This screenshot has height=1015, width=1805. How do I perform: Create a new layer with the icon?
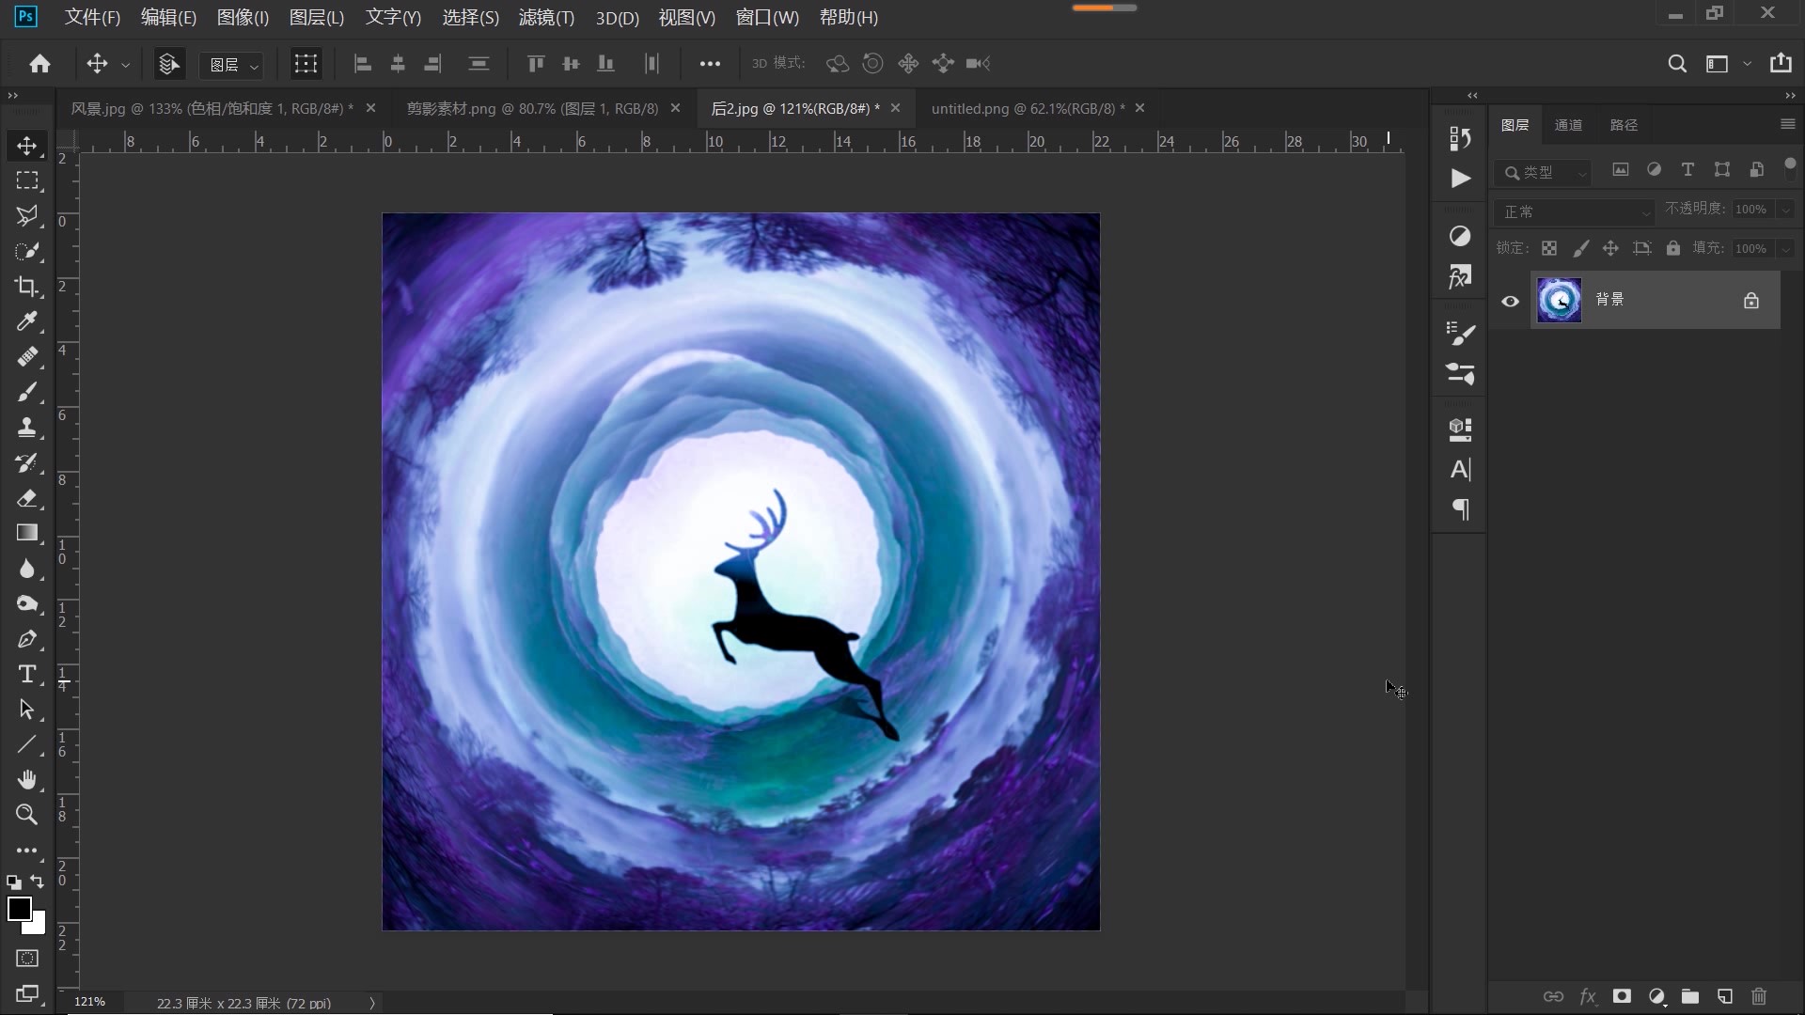pyautogui.click(x=1724, y=996)
